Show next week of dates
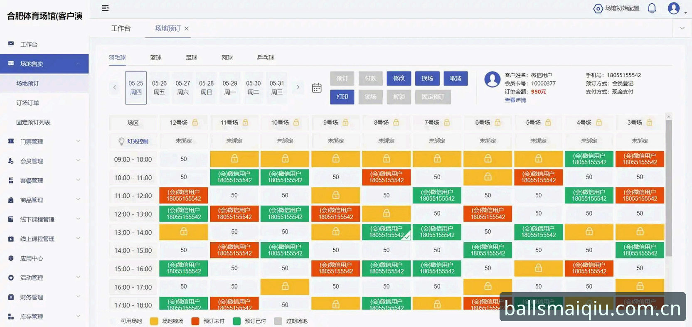 tap(298, 87)
